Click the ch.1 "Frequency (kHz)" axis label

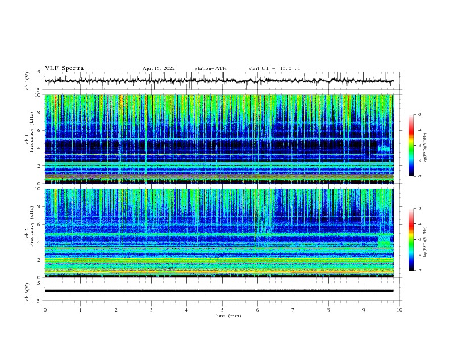32,131
